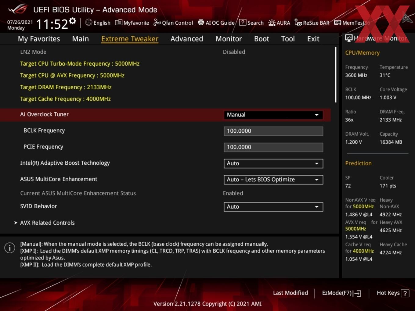Viewport: 415px width, 311px height.
Task: Click the SVID Behavior label
Action: pyautogui.click(x=38, y=206)
